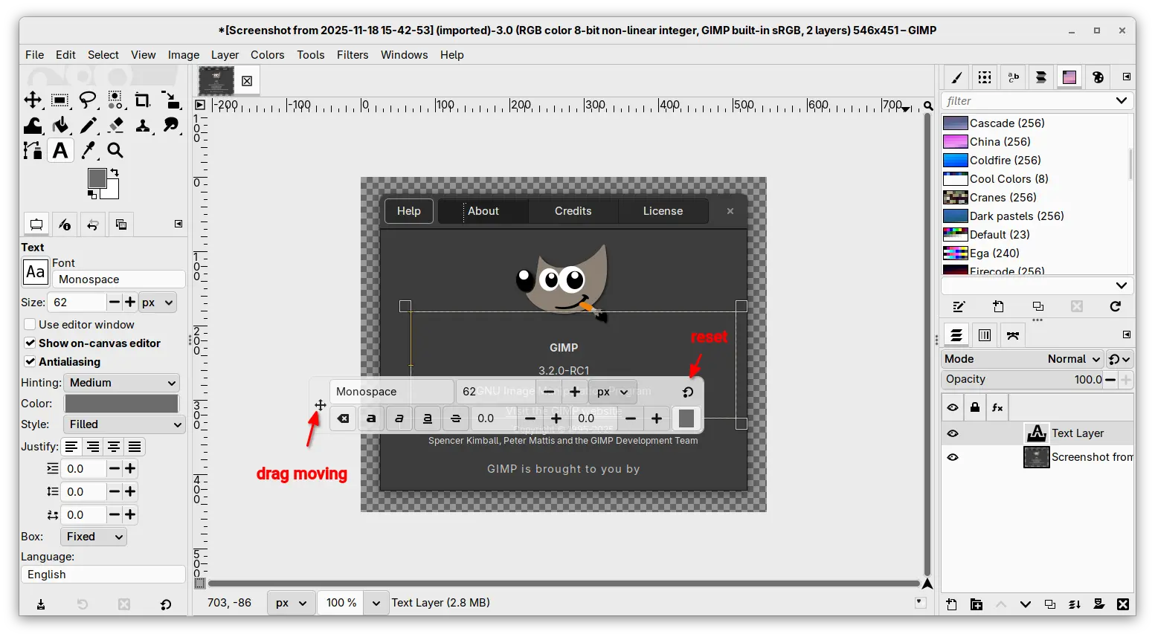This screenshot has width=1155, height=637.
Task: Select the Text tool in toolbox
Action: click(x=60, y=150)
